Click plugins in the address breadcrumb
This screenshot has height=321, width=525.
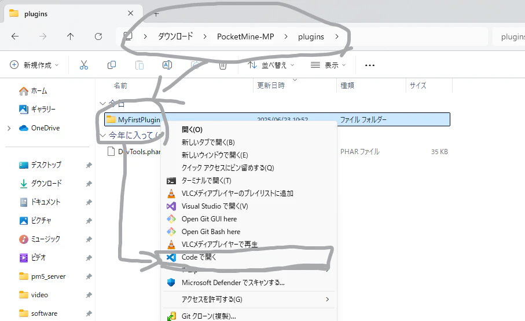[311, 37]
